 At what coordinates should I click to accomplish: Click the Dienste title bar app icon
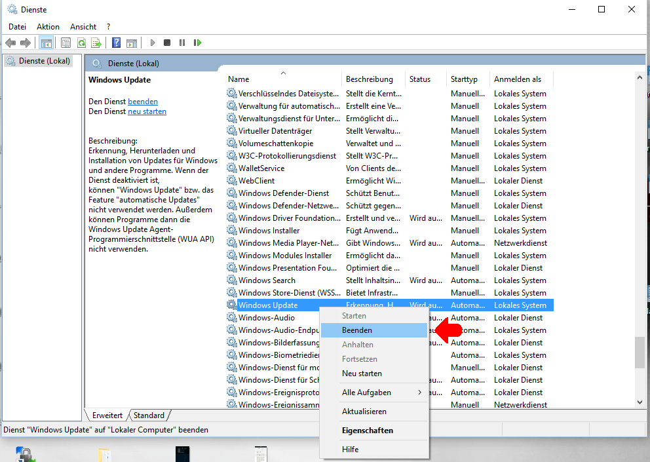coord(12,9)
